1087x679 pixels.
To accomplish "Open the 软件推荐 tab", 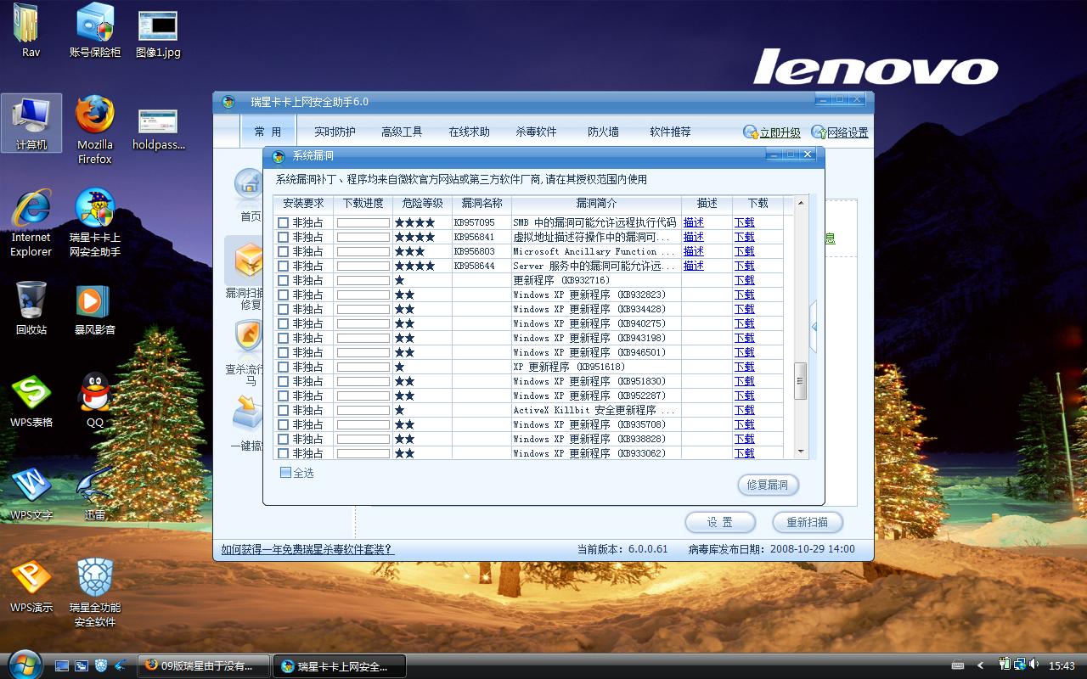I will (670, 132).
